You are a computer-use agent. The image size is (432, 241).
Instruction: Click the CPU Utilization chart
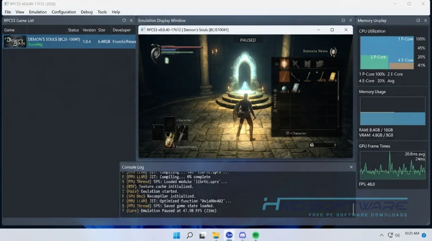tap(387, 53)
